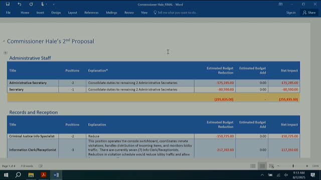Open File Explorer from the taskbar
This screenshot has width=321, height=180.
pos(31,175)
